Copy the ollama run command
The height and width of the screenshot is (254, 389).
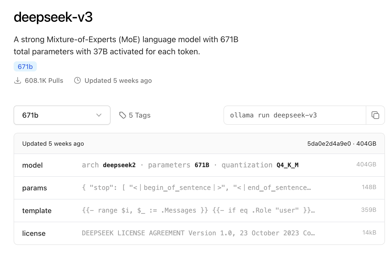pyautogui.click(x=375, y=115)
